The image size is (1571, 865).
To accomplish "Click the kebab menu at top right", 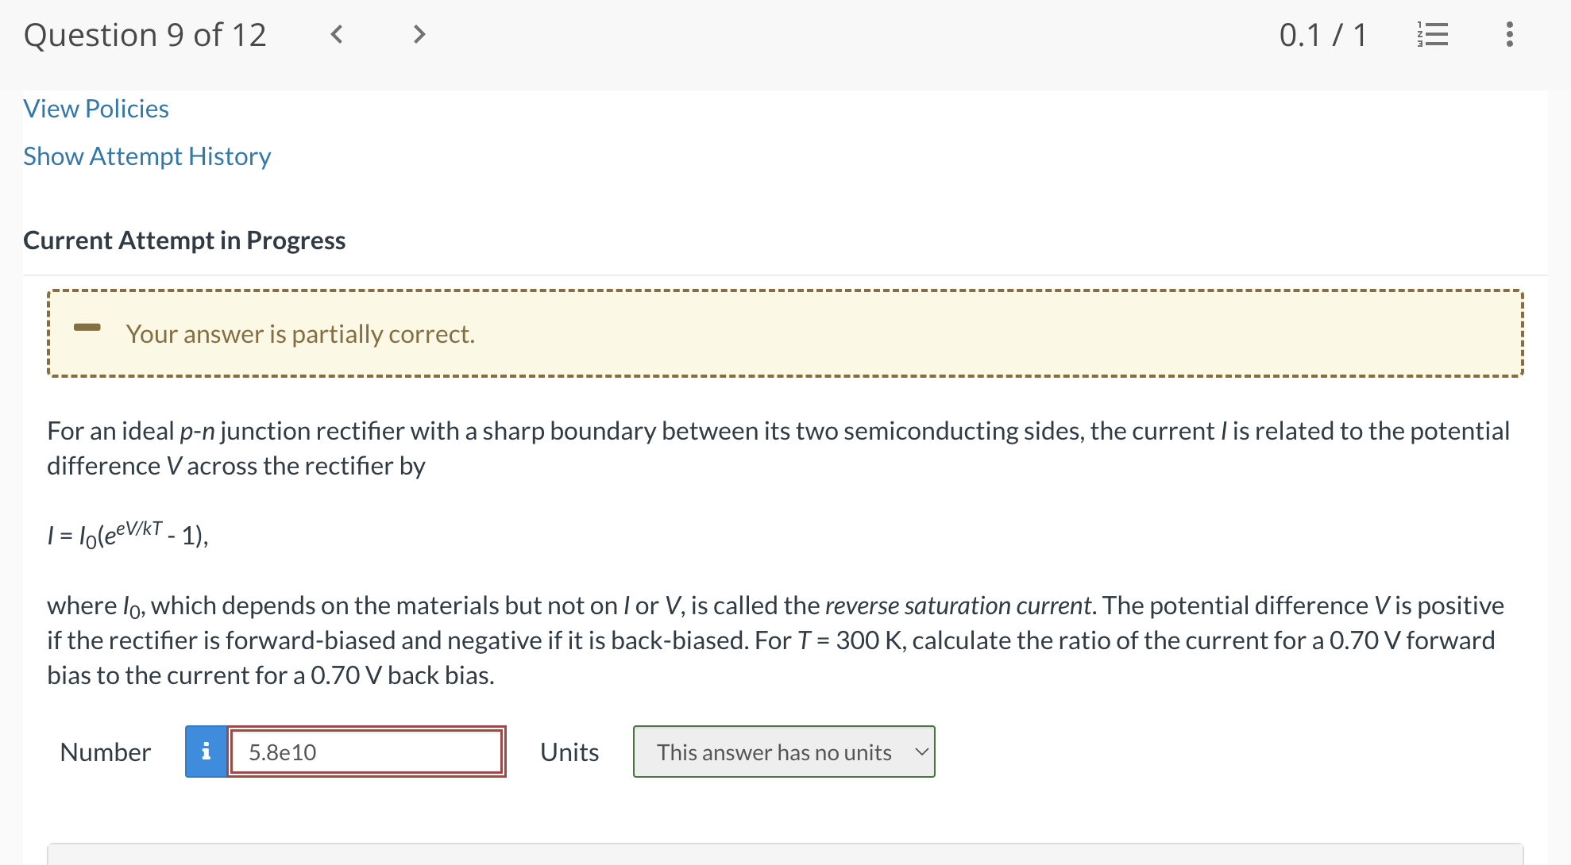I will click(x=1510, y=34).
